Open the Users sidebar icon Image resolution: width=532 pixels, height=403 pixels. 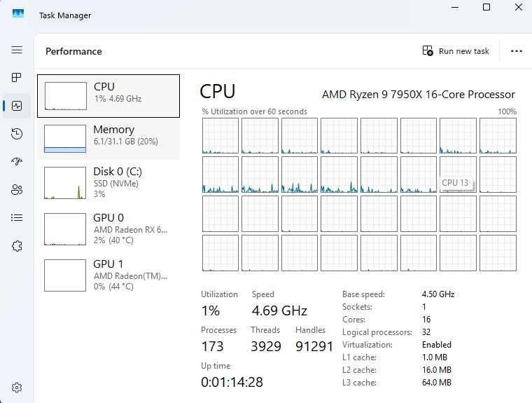(17, 190)
